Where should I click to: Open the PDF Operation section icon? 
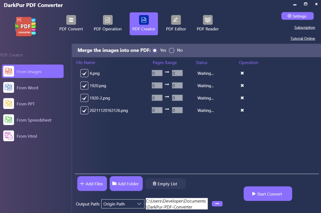[x=108, y=20]
